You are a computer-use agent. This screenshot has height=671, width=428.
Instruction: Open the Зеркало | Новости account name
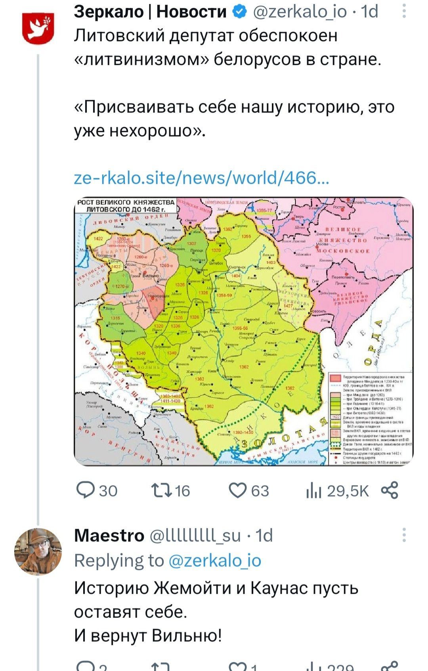[150, 12]
